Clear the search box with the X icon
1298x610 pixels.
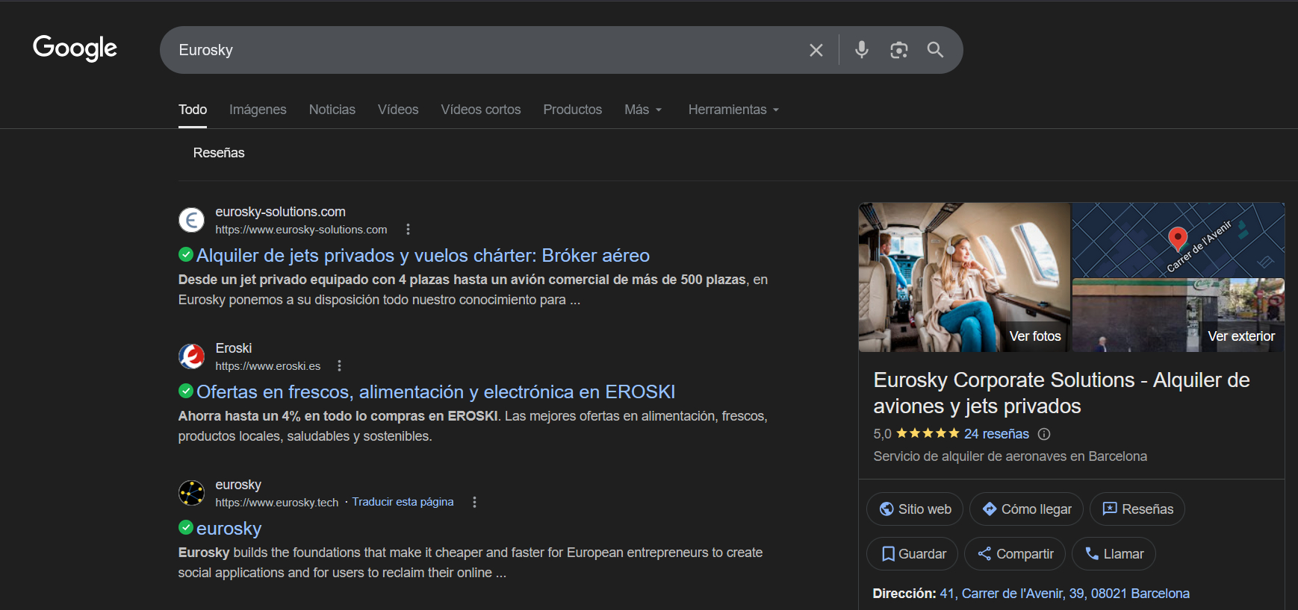click(816, 50)
